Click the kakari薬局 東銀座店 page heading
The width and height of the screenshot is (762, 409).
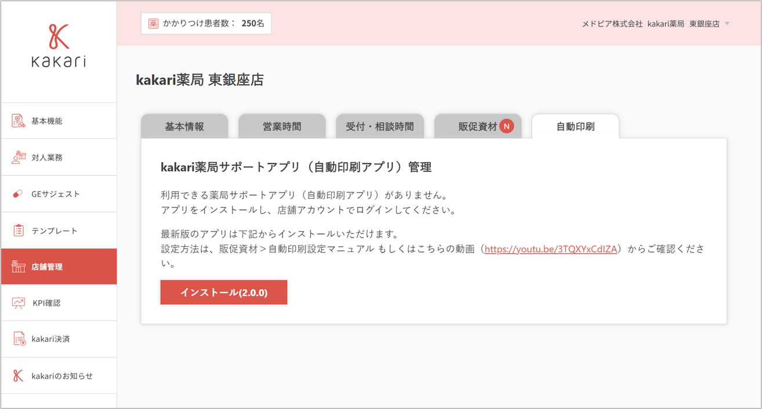tap(199, 80)
